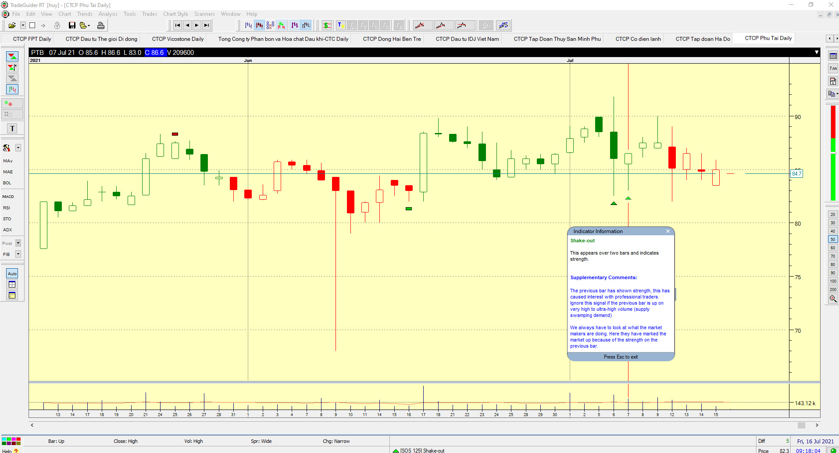
Task: Toggle the RSI indicator
Action: [7, 208]
